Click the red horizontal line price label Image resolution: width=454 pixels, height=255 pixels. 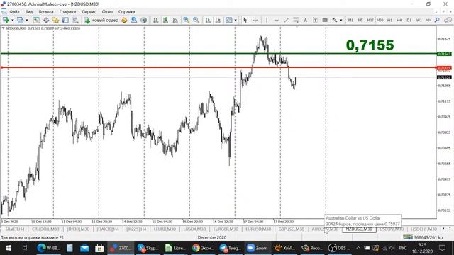coord(444,68)
